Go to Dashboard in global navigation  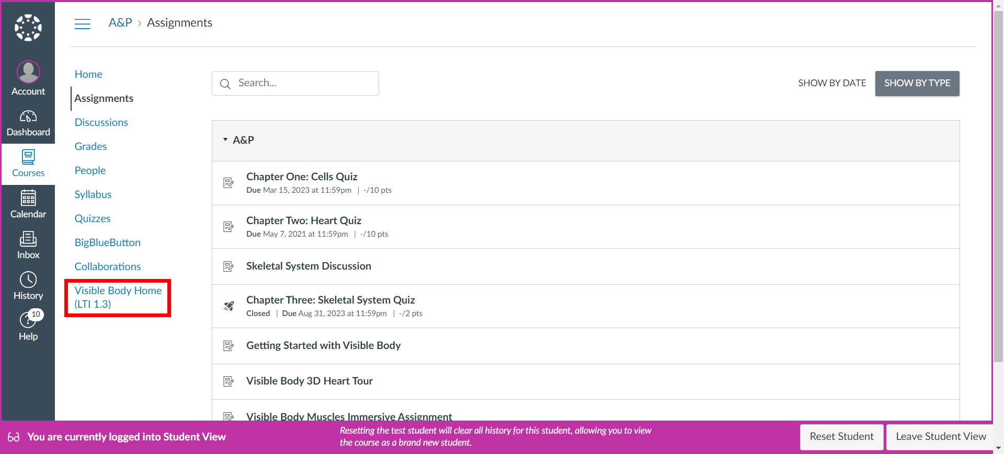(28, 123)
